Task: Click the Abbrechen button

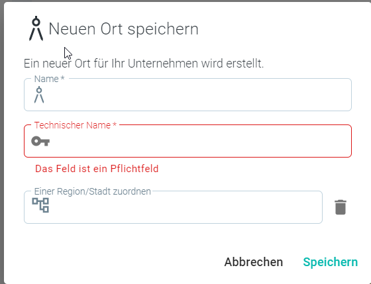Action: (253, 262)
